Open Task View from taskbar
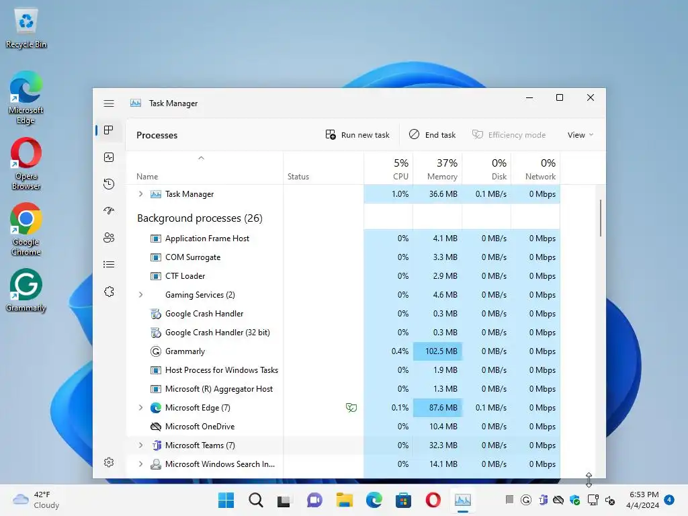This screenshot has height=516, width=688. 284,500
